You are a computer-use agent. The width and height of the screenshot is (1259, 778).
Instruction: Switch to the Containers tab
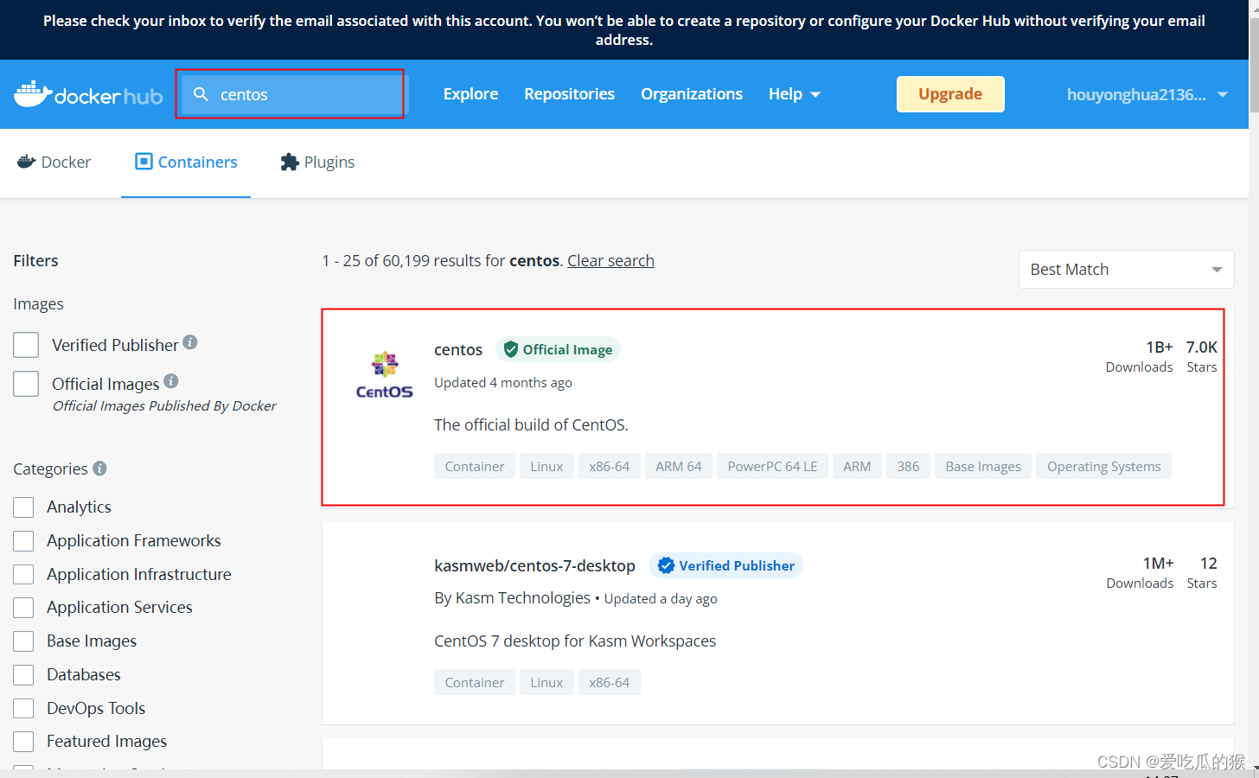click(x=186, y=163)
